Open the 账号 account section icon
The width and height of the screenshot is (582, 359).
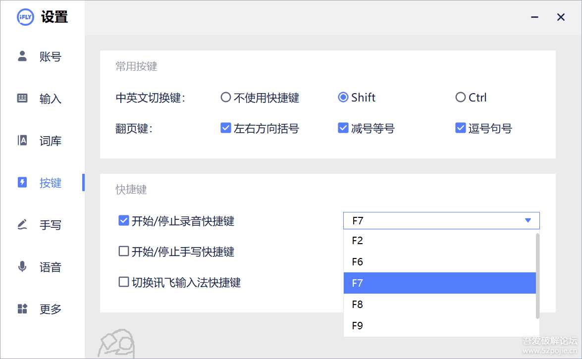[x=22, y=56]
